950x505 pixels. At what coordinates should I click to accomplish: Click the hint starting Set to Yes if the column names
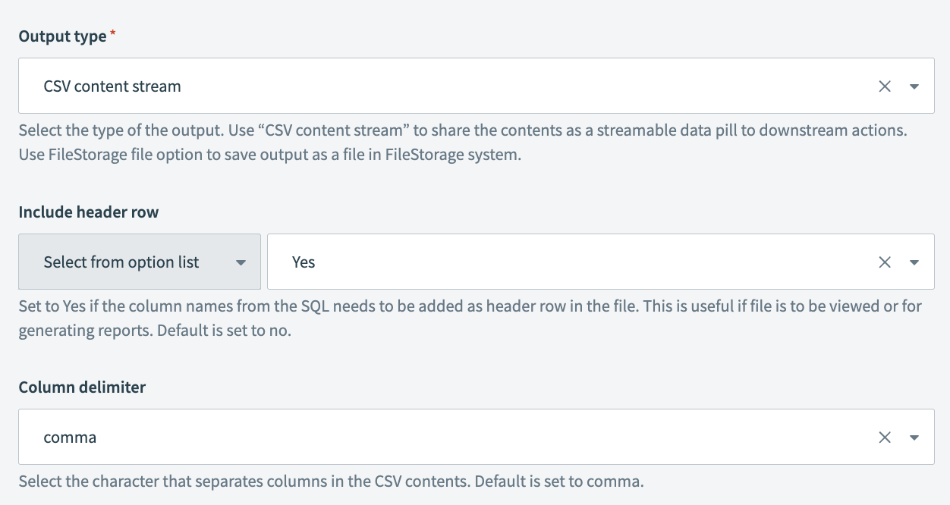click(x=470, y=306)
